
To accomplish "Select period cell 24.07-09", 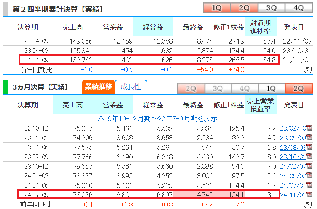I will pyautogui.click(x=37, y=195).
